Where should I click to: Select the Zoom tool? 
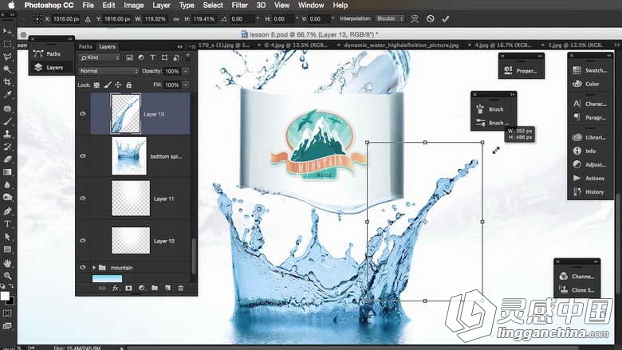7,276
